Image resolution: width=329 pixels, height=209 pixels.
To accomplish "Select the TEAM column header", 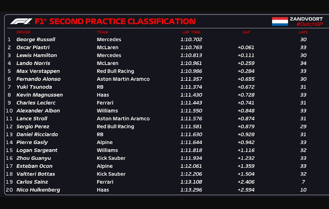I will [x=102, y=32].
